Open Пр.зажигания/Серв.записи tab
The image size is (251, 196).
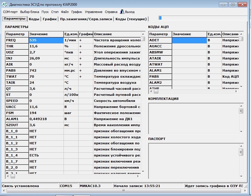85,19
